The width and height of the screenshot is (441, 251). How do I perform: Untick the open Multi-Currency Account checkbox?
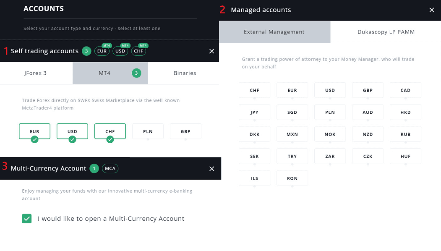tap(27, 219)
